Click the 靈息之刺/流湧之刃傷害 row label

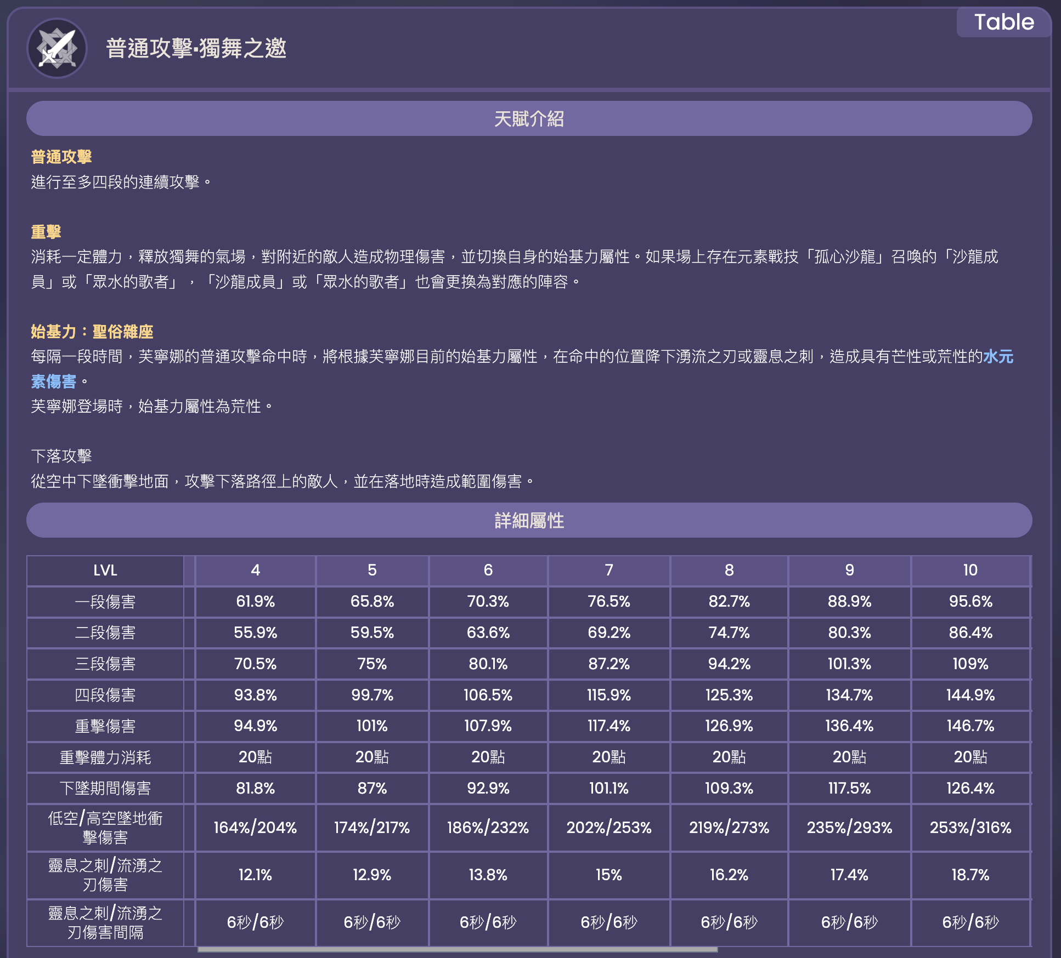(105, 875)
